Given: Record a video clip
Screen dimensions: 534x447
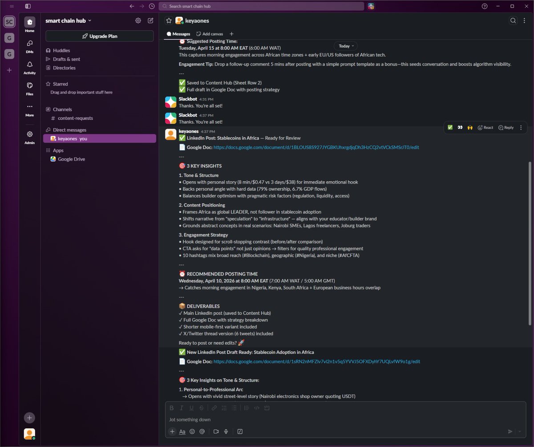Looking at the screenshot, I should coord(216,431).
